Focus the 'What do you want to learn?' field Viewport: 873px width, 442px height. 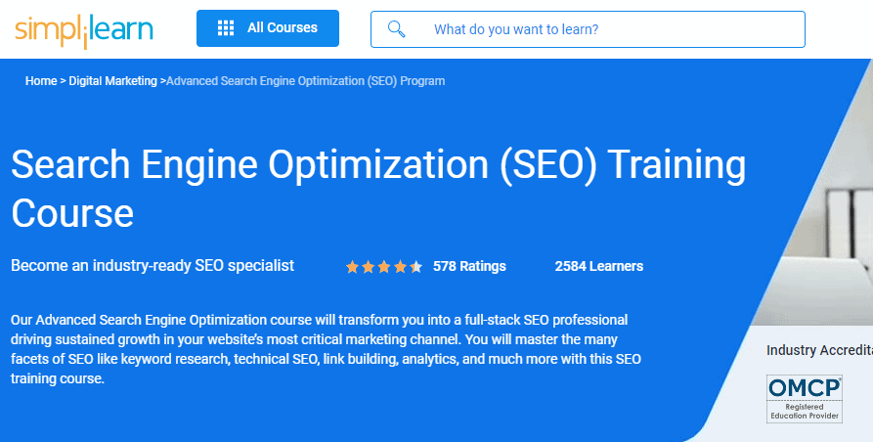(x=606, y=29)
